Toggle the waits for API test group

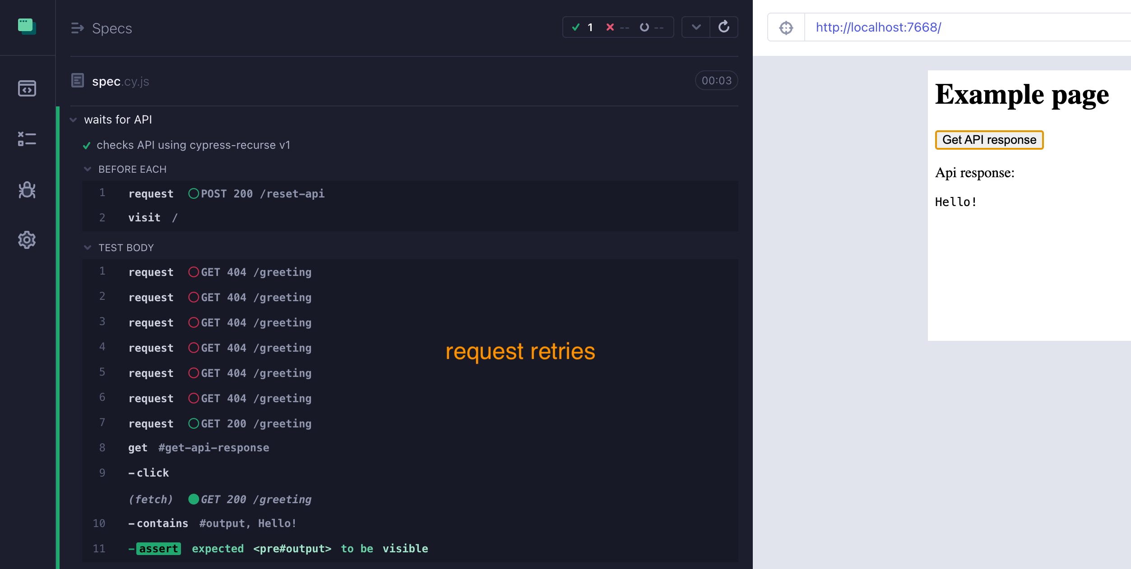click(x=74, y=119)
